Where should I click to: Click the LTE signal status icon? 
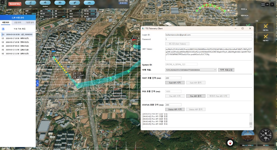click(x=30, y=3)
